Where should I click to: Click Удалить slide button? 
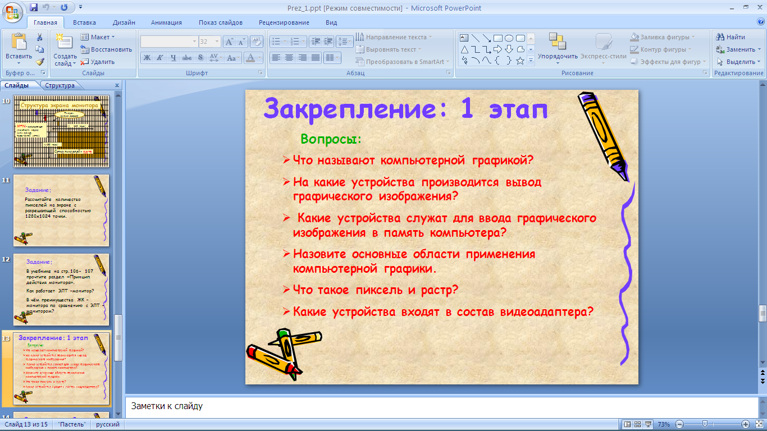[98, 62]
